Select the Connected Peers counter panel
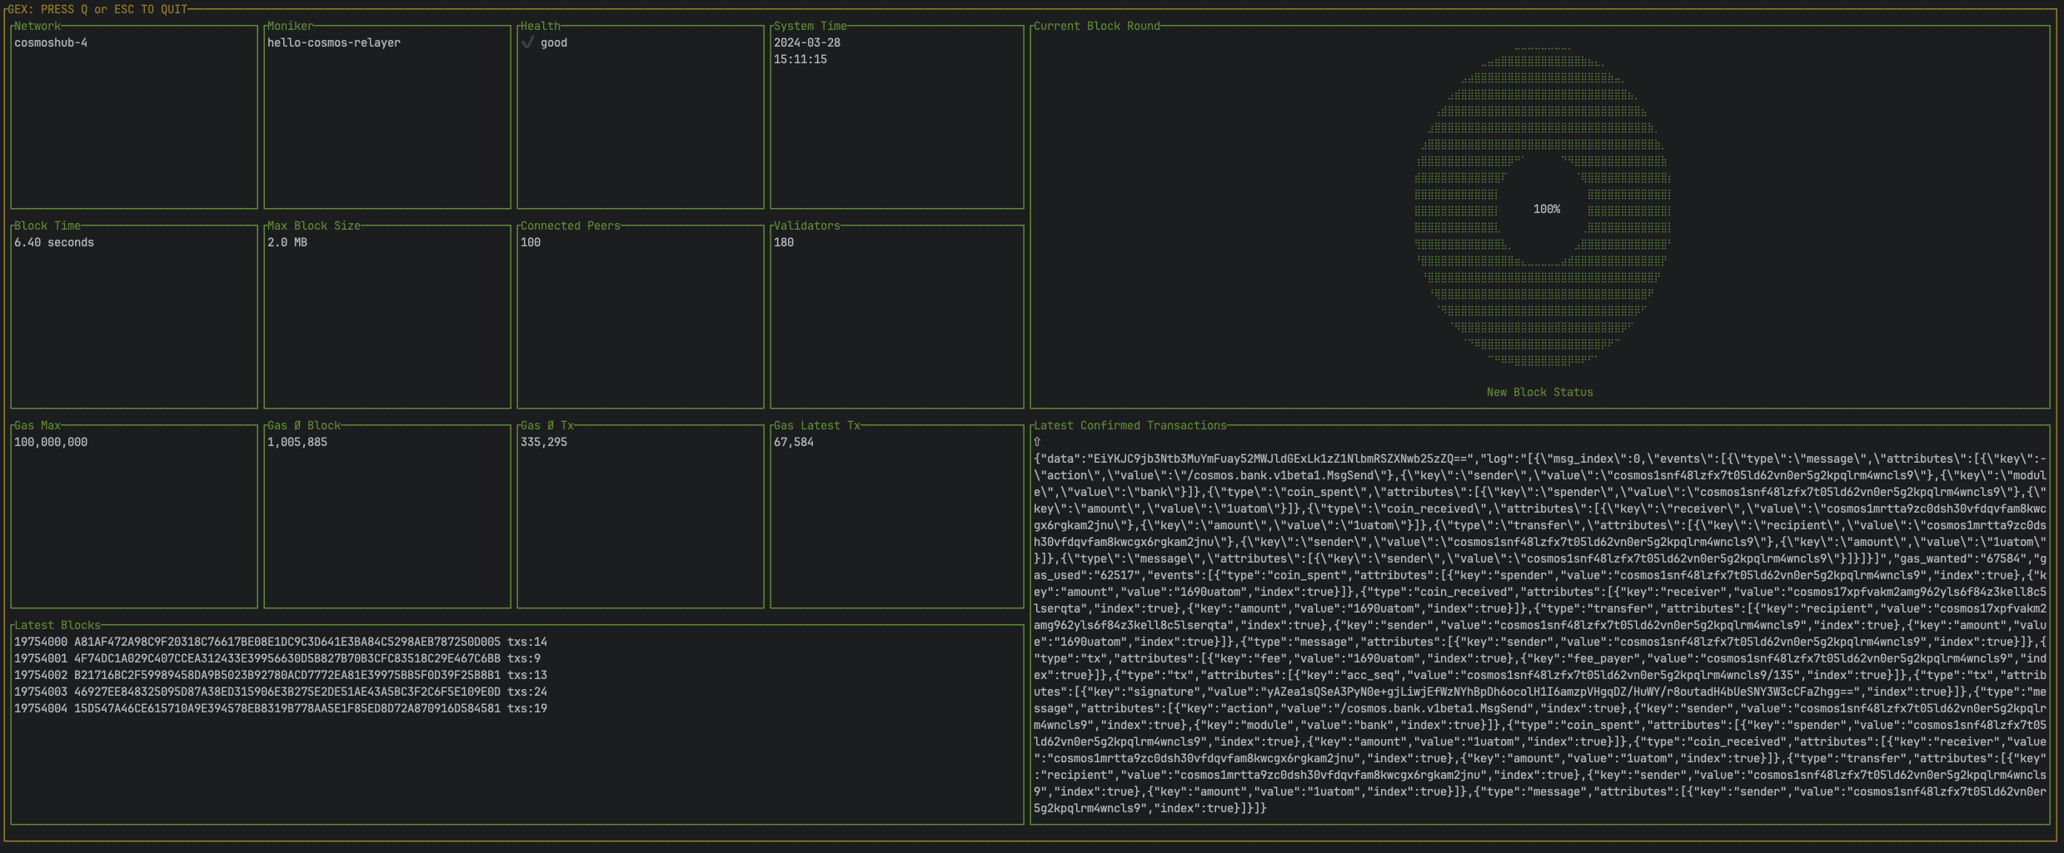This screenshot has width=2064, height=853. 641,316
